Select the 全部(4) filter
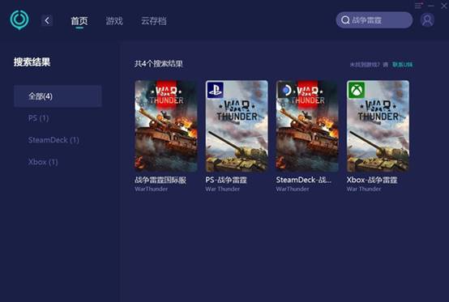Viewport: 449px width, 302px height. point(58,96)
